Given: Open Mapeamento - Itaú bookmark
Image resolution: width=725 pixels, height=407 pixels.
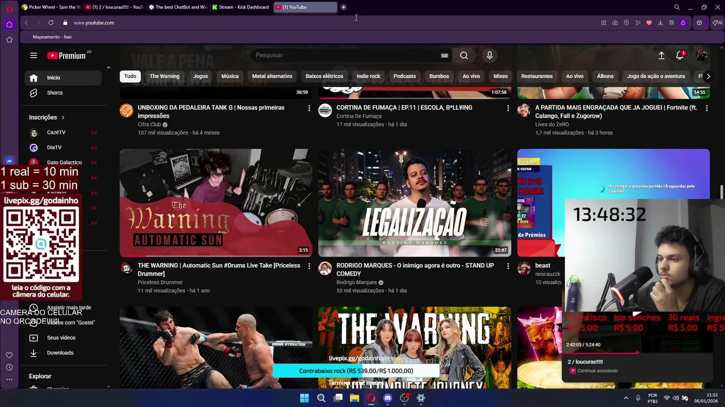Looking at the screenshot, I should point(48,37).
